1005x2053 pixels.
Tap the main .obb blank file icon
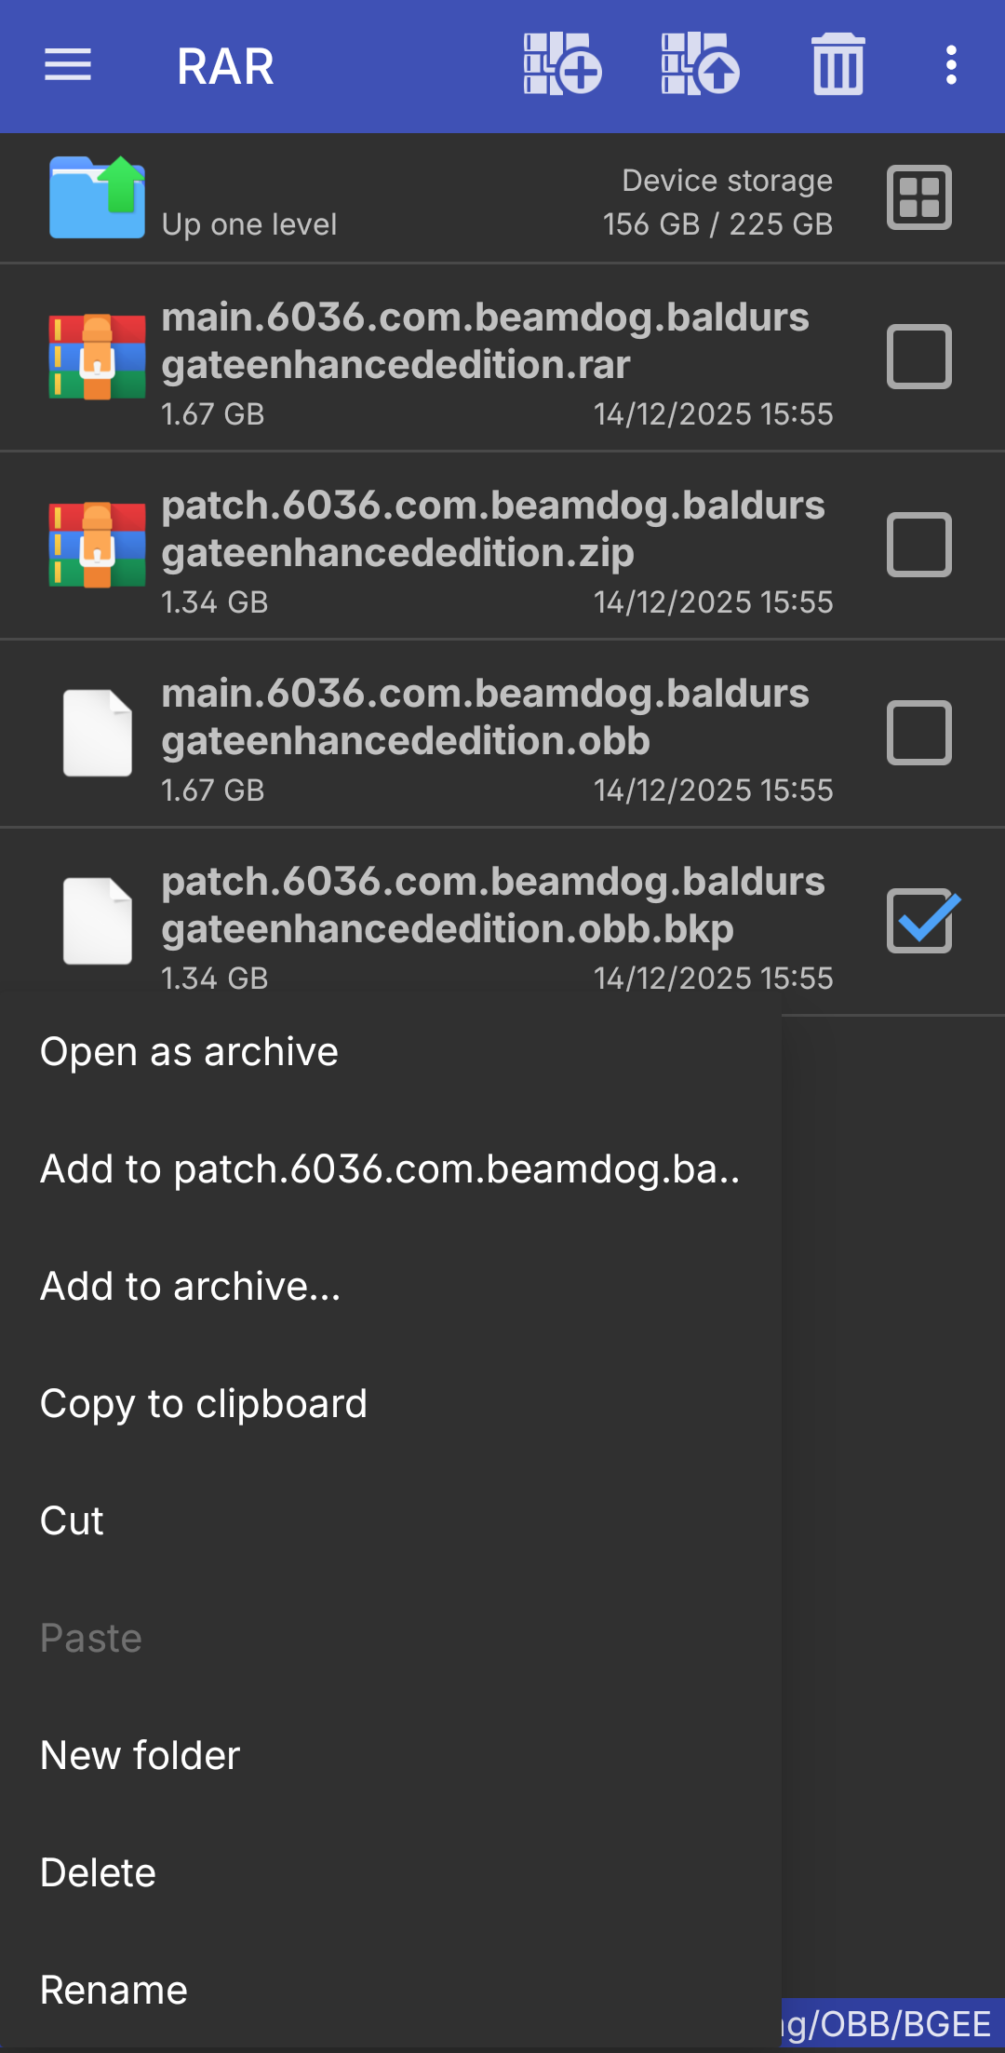tap(98, 734)
